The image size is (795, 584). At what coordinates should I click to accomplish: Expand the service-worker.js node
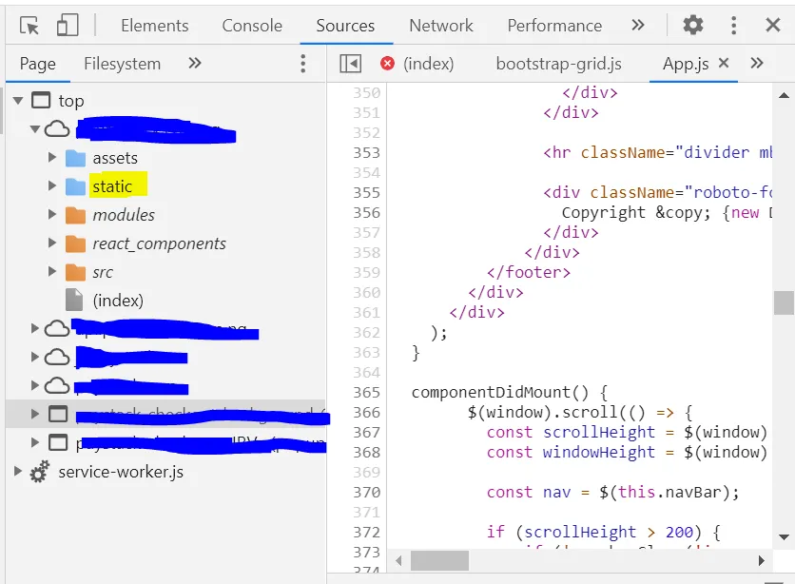point(18,471)
